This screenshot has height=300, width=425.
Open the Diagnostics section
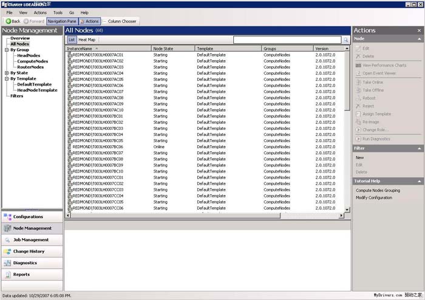25,263
